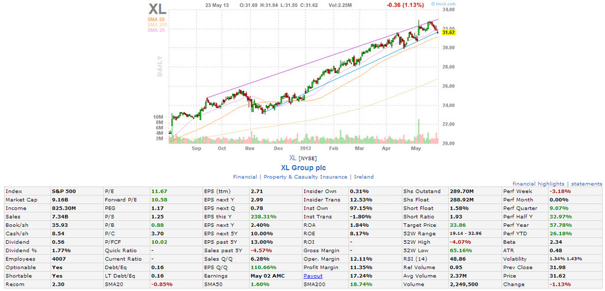Click the SMA200 value 18.74%
Screen dimensions: 605x291
(x=361, y=285)
